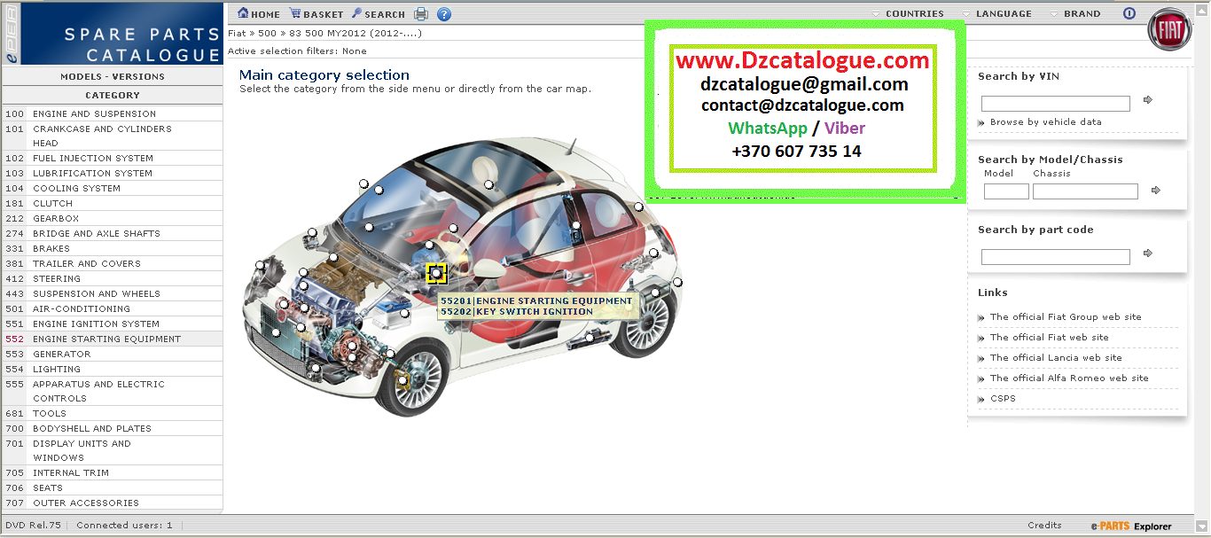
Task: Select category 212 Gearbox
Action: point(113,219)
